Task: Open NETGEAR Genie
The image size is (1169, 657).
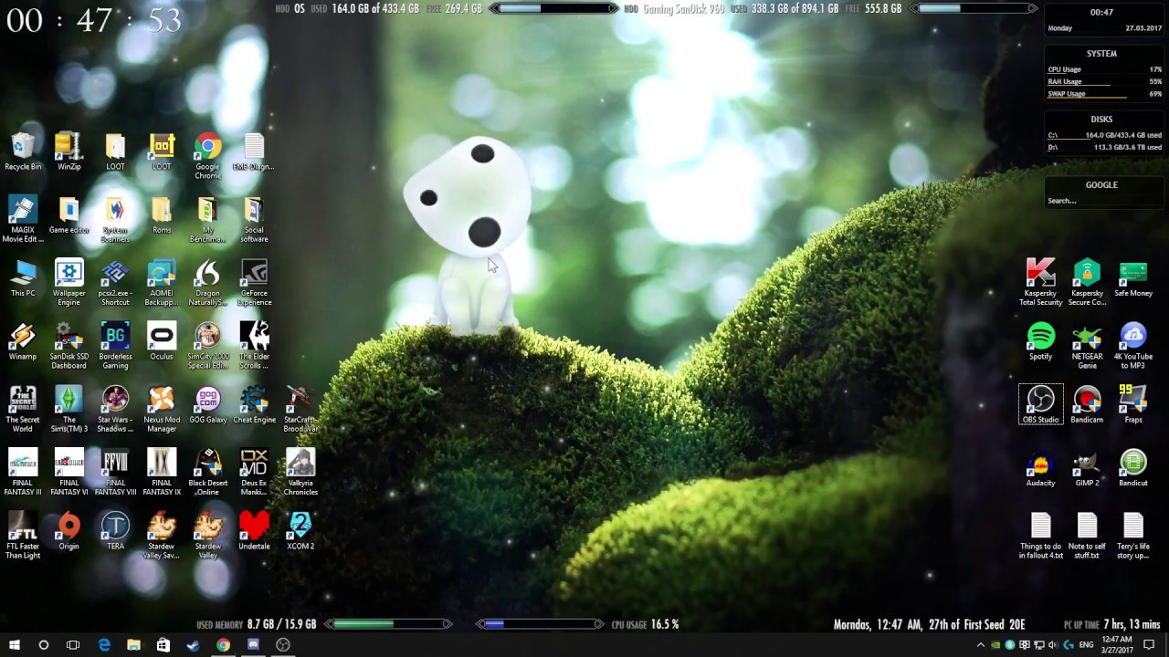Action: [x=1087, y=346]
